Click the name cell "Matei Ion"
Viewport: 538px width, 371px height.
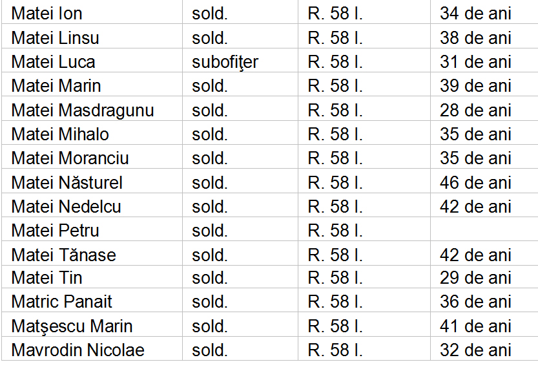(x=47, y=14)
